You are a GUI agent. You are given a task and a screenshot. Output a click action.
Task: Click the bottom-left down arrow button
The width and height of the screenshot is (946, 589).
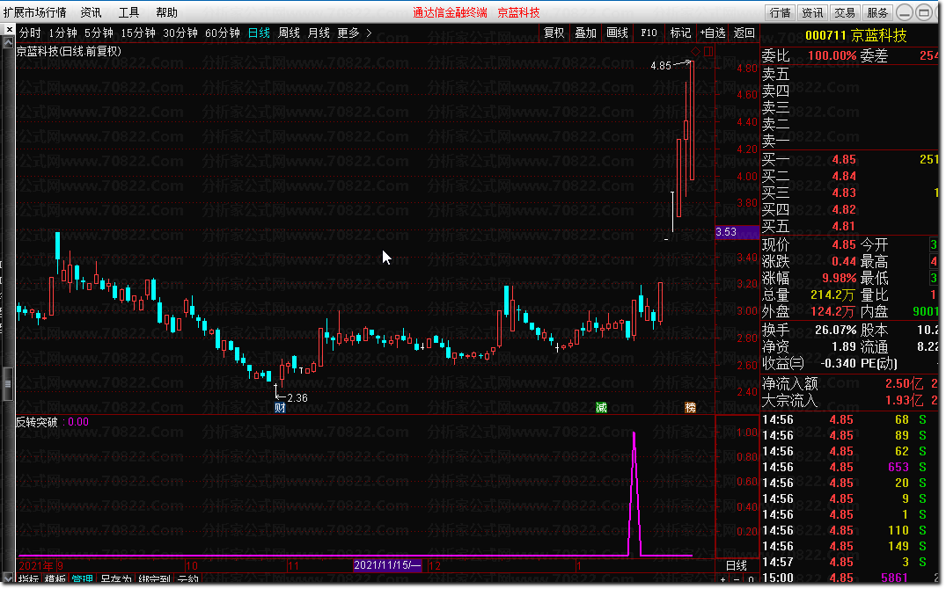(8, 579)
